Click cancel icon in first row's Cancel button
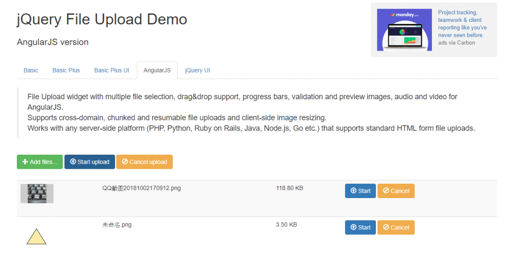509x272 pixels. tap(386, 191)
